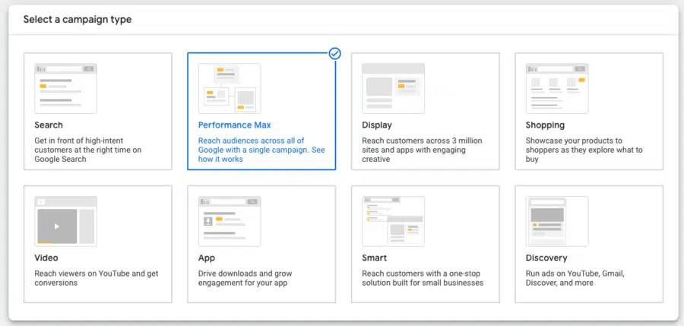
Task: Pick the Smart campaign type title
Action: [x=374, y=258]
